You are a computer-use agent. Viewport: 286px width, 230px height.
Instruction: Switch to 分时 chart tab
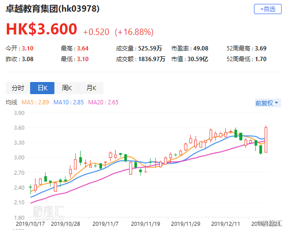coord(18,88)
